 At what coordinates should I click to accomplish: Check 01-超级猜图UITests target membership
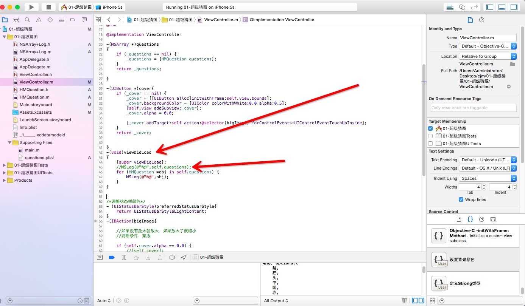coord(430,144)
